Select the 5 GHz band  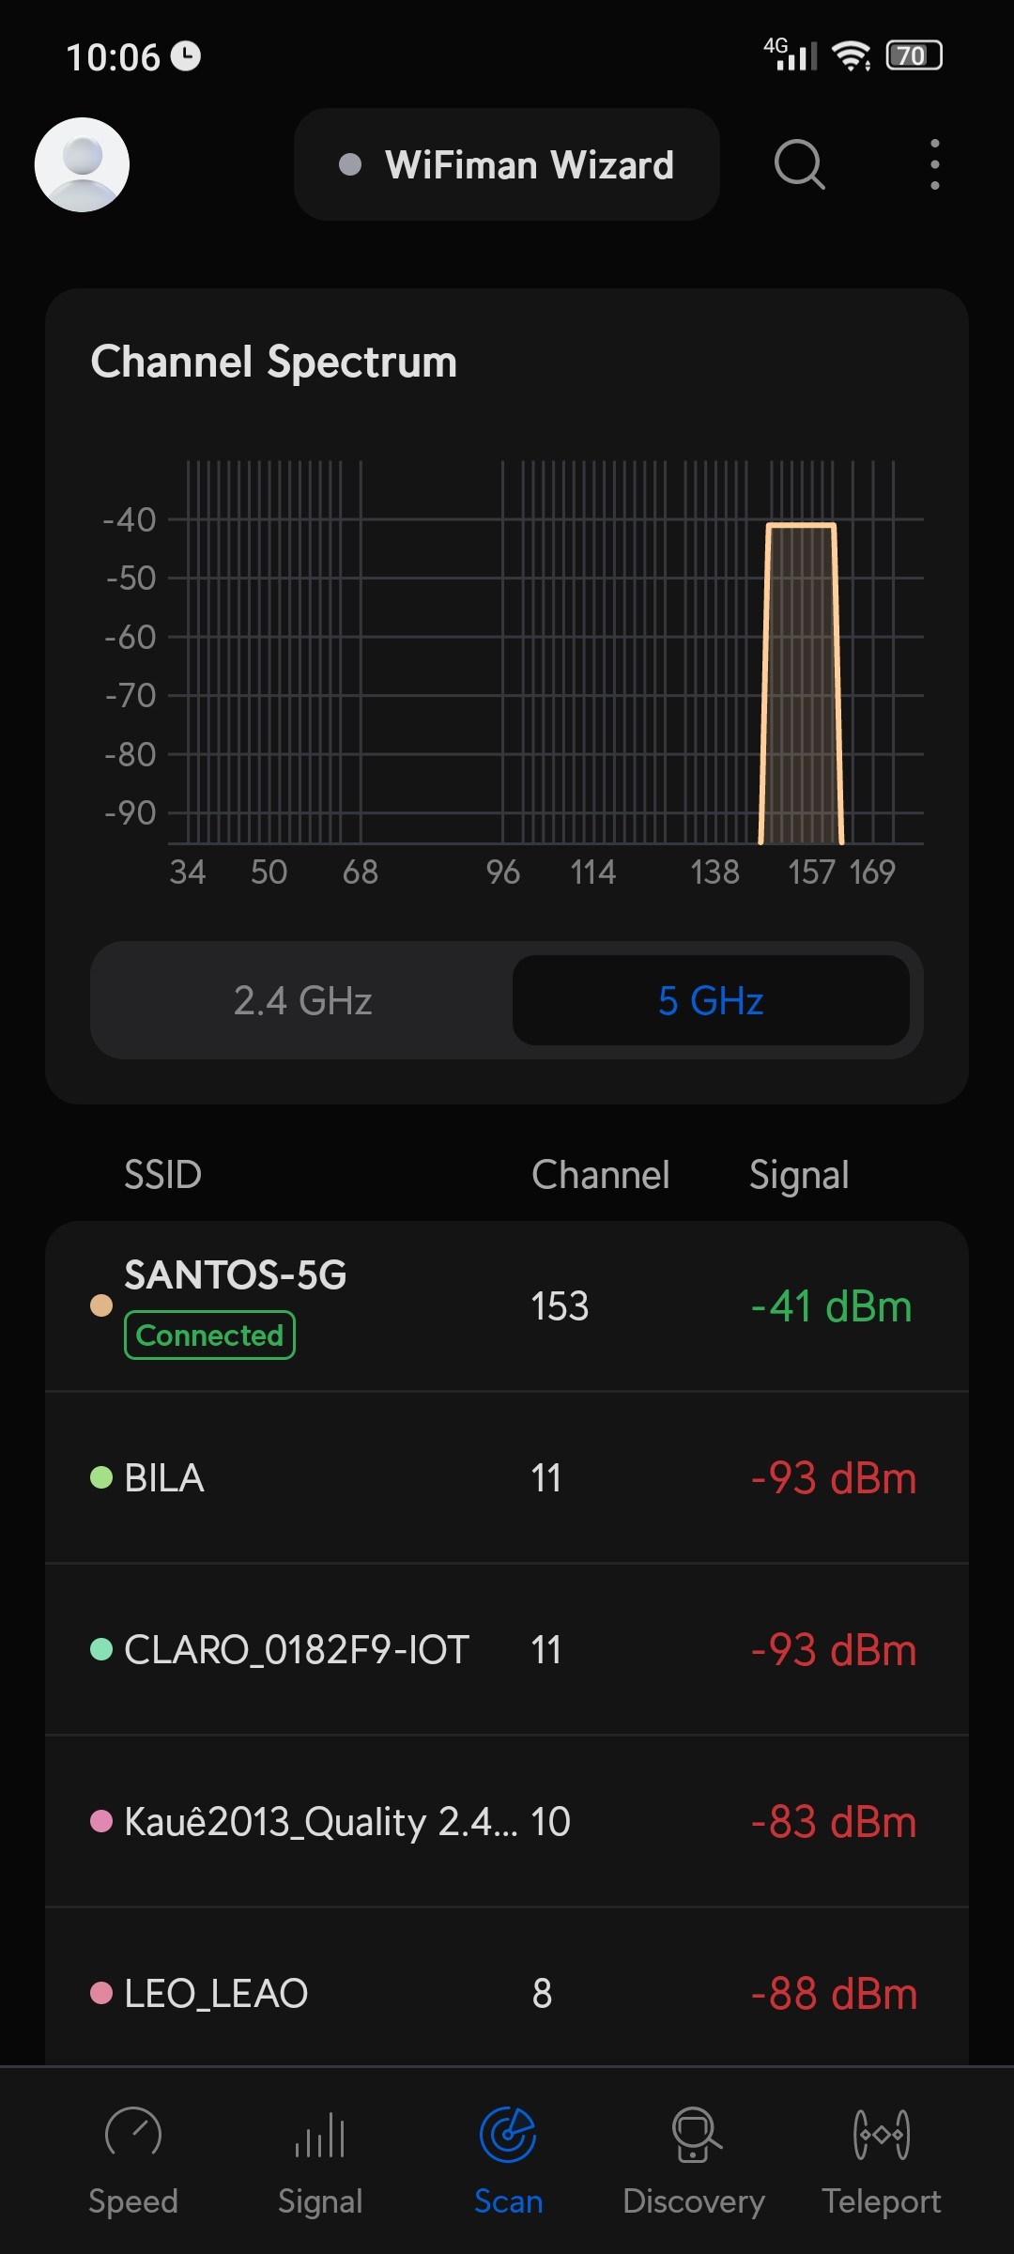point(711,1000)
